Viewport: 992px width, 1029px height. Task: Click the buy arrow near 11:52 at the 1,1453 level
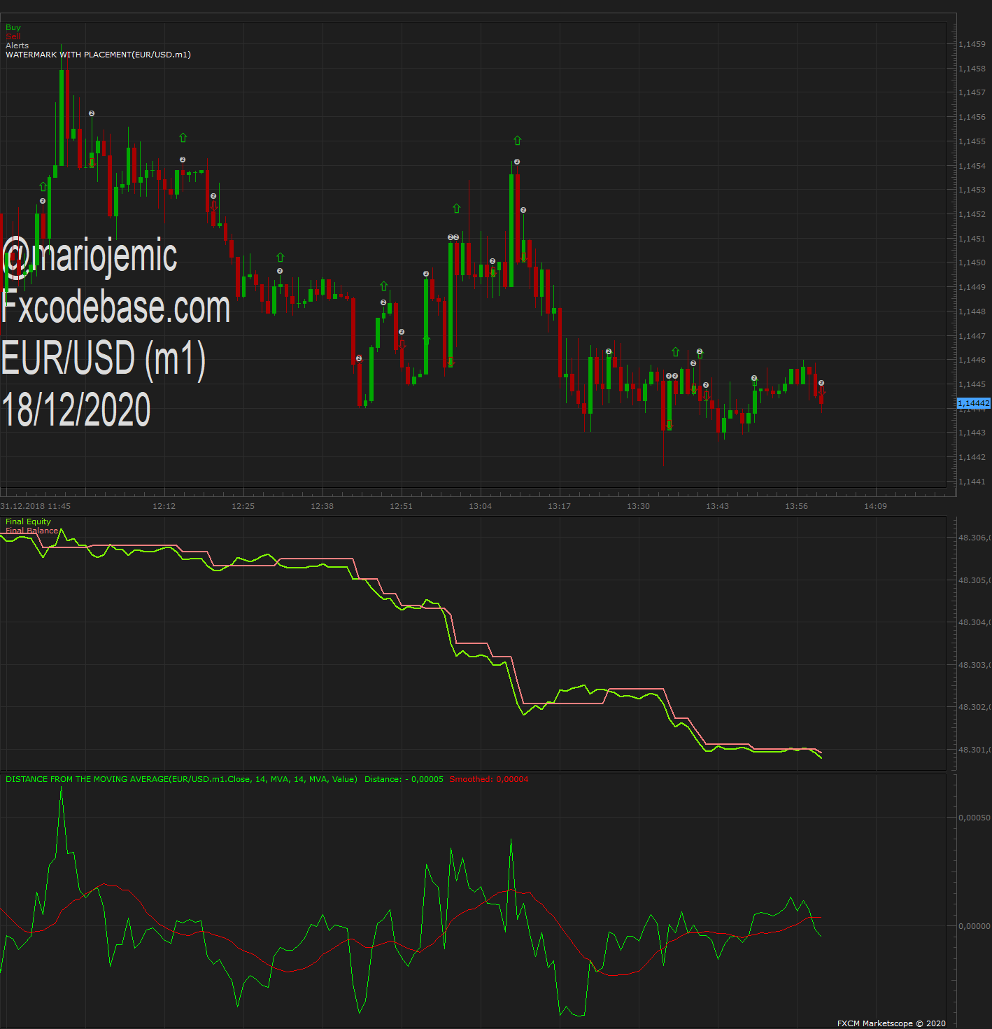(x=43, y=186)
